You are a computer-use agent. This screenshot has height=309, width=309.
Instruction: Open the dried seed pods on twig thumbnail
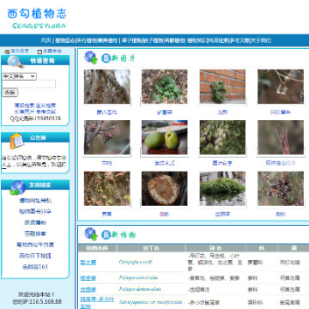(x=281, y=87)
